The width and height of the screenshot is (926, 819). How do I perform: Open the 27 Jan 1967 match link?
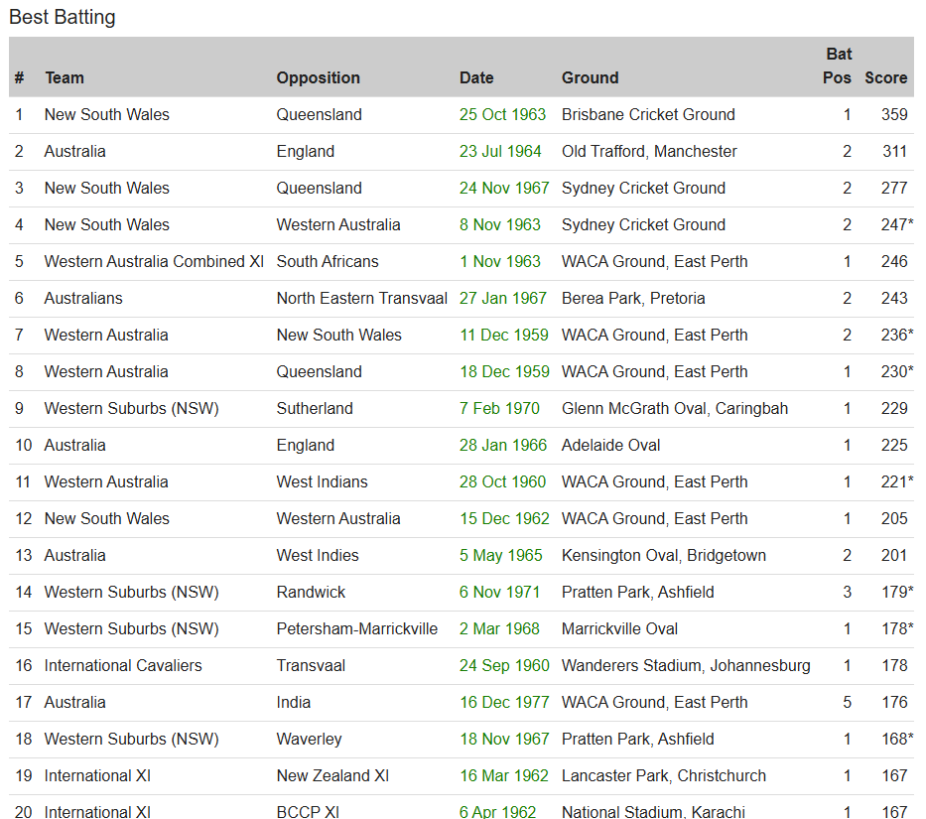[502, 298]
